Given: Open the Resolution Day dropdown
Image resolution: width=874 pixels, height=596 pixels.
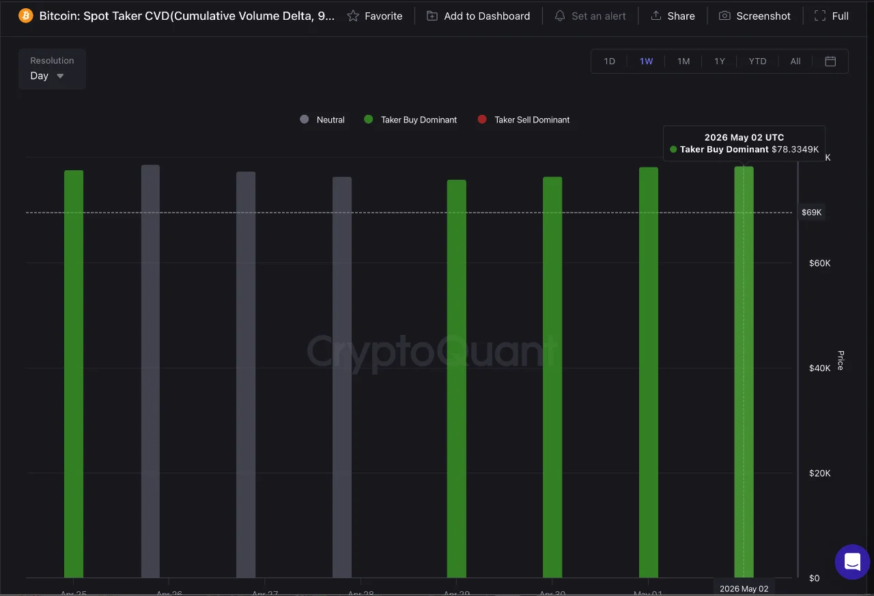Looking at the screenshot, I should pyautogui.click(x=52, y=69).
